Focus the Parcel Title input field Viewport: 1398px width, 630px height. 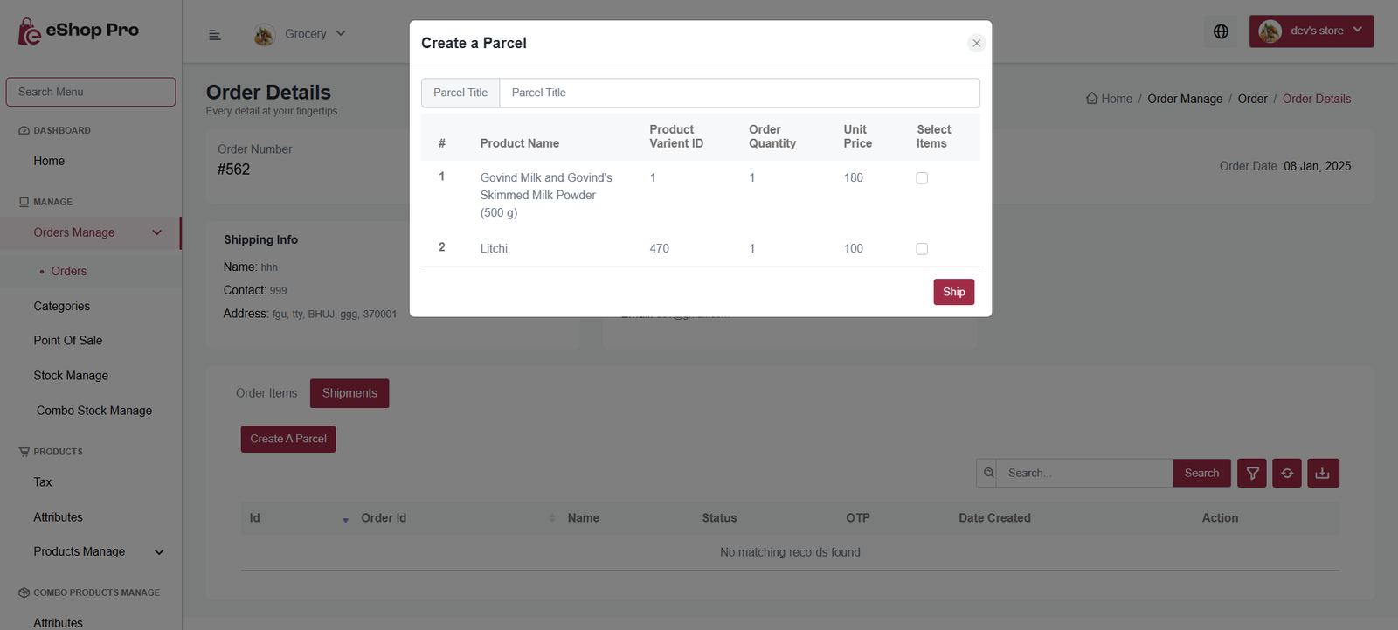coord(739,93)
